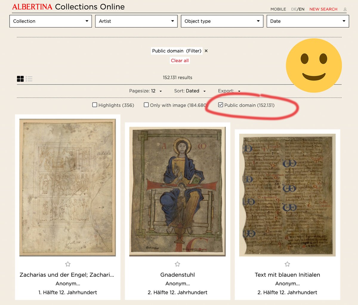358x305 pixels.
Task: Star the Gnadenstuhl artwork
Action: coord(177,264)
